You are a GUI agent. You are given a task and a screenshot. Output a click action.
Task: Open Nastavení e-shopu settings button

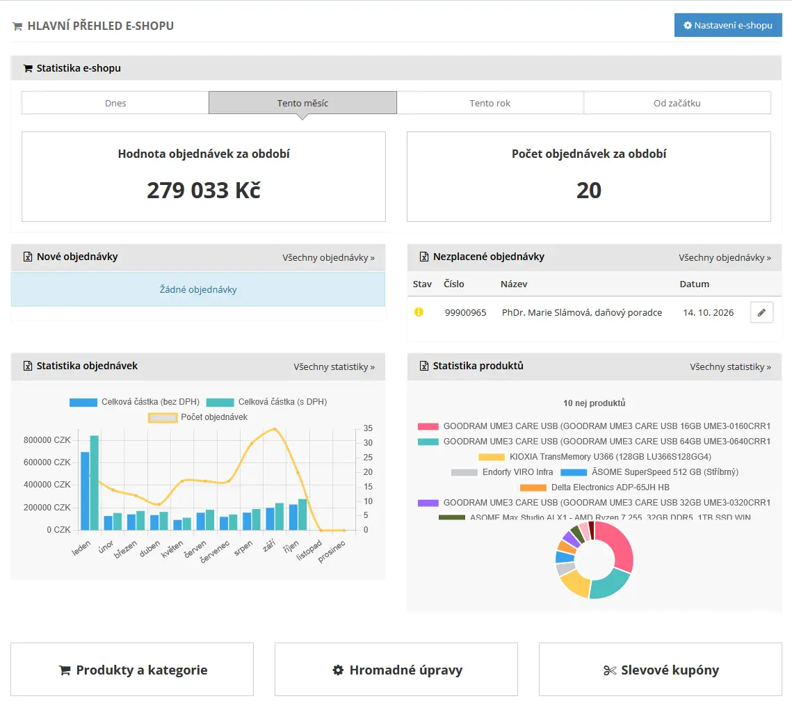(728, 25)
